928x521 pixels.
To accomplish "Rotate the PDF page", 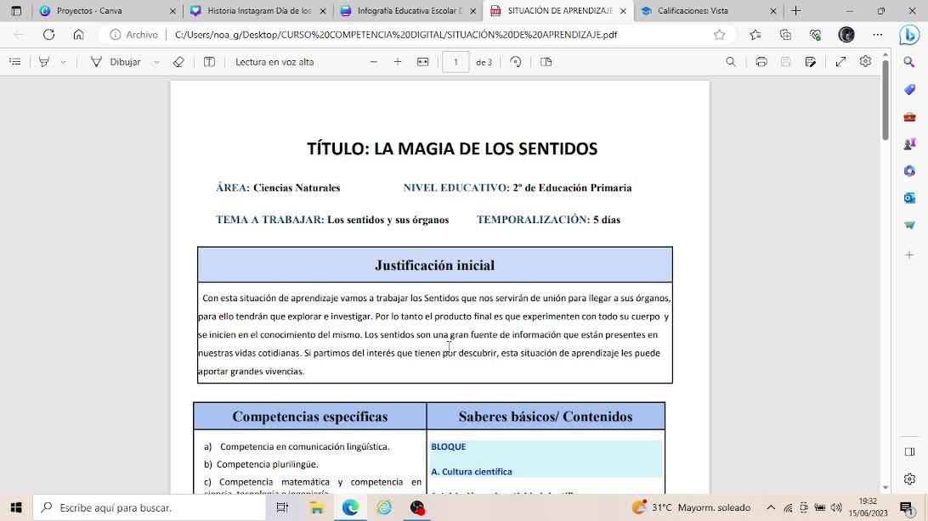I will tap(516, 62).
